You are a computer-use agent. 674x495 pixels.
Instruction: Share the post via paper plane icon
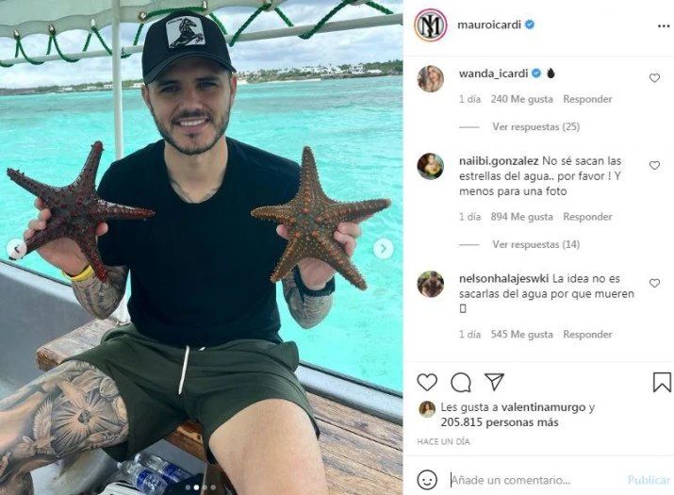tap(494, 382)
